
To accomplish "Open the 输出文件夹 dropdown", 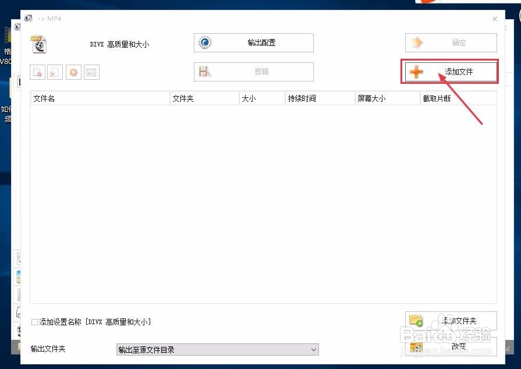I will point(314,350).
